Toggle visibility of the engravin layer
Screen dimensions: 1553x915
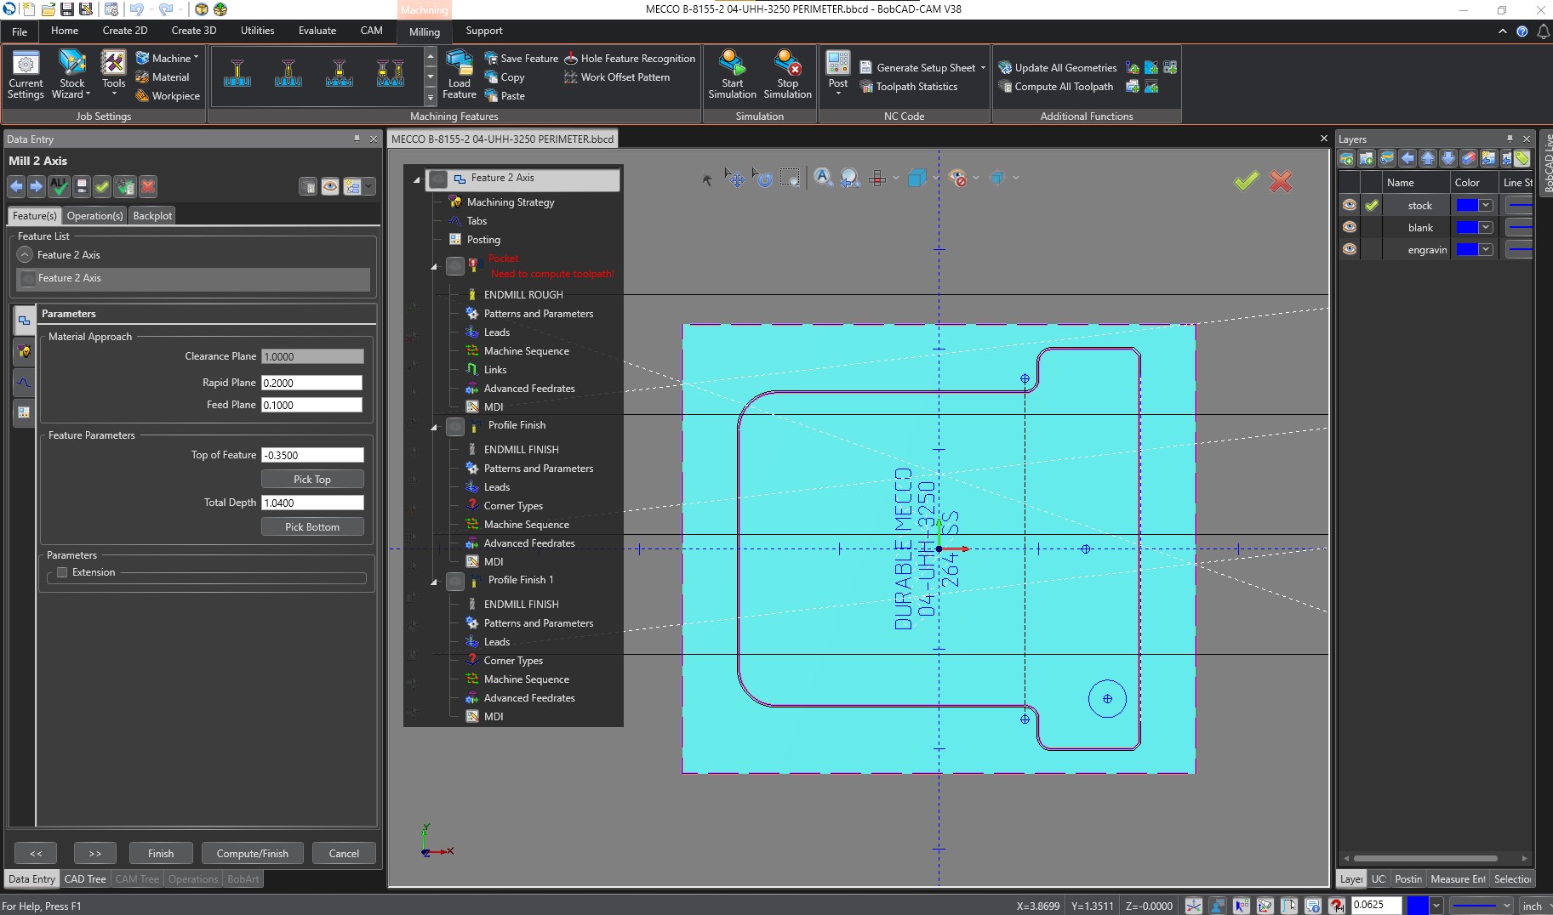[x=1349, y=249]
